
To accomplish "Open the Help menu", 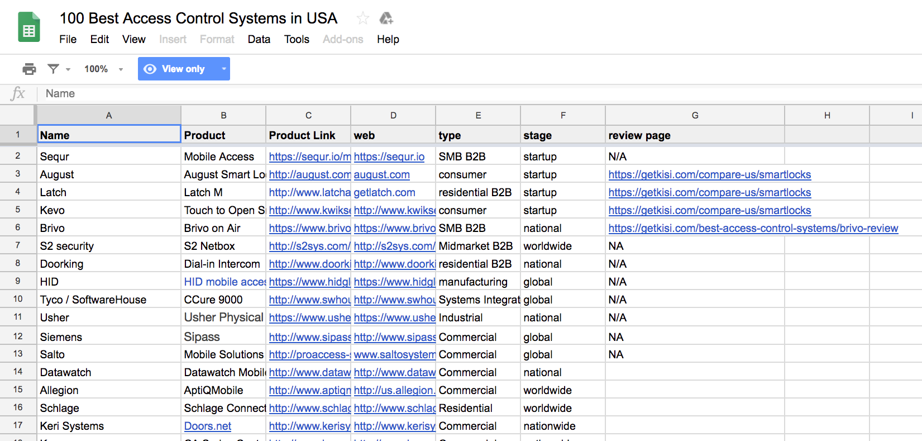I will tap(388, 39).
